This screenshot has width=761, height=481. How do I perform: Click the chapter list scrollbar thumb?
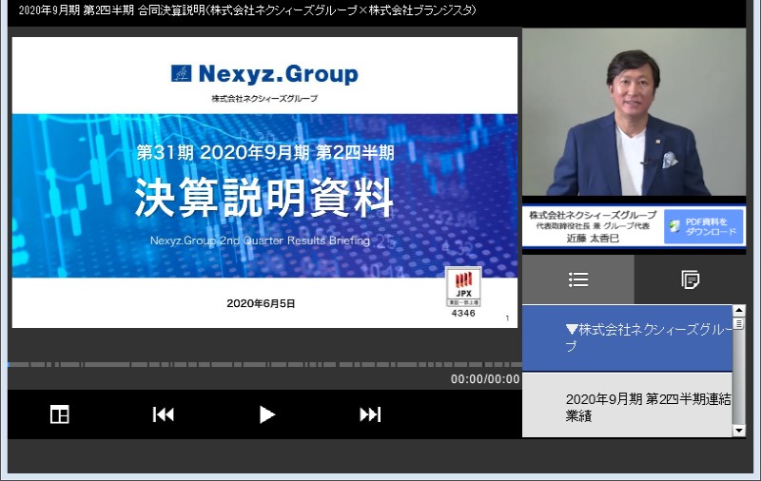[739, 323]
